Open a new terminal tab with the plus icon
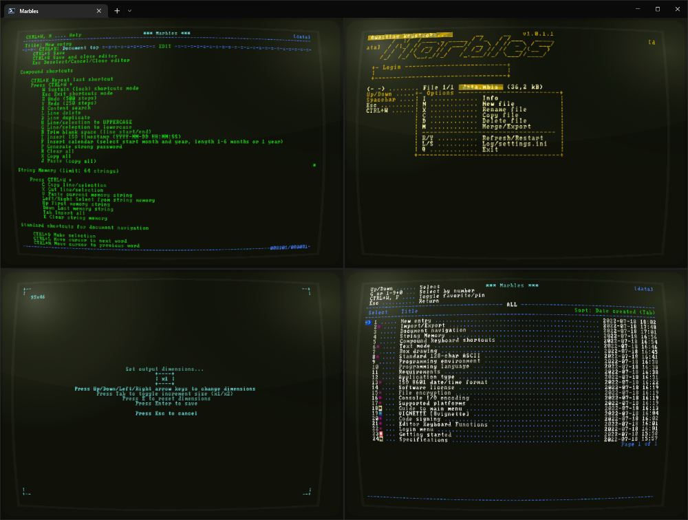688x520 pixels. [117, 11]
